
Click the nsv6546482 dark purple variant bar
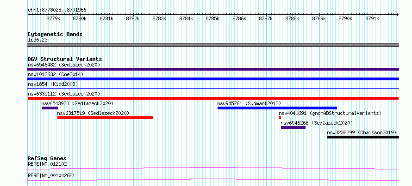(x=213, y=69)
